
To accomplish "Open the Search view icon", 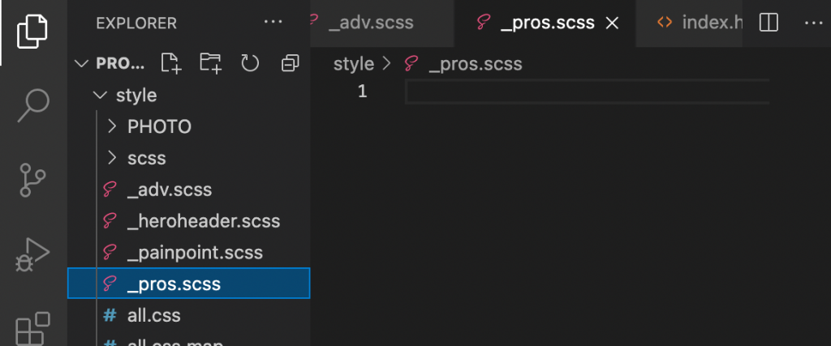I will click(33, 105).
